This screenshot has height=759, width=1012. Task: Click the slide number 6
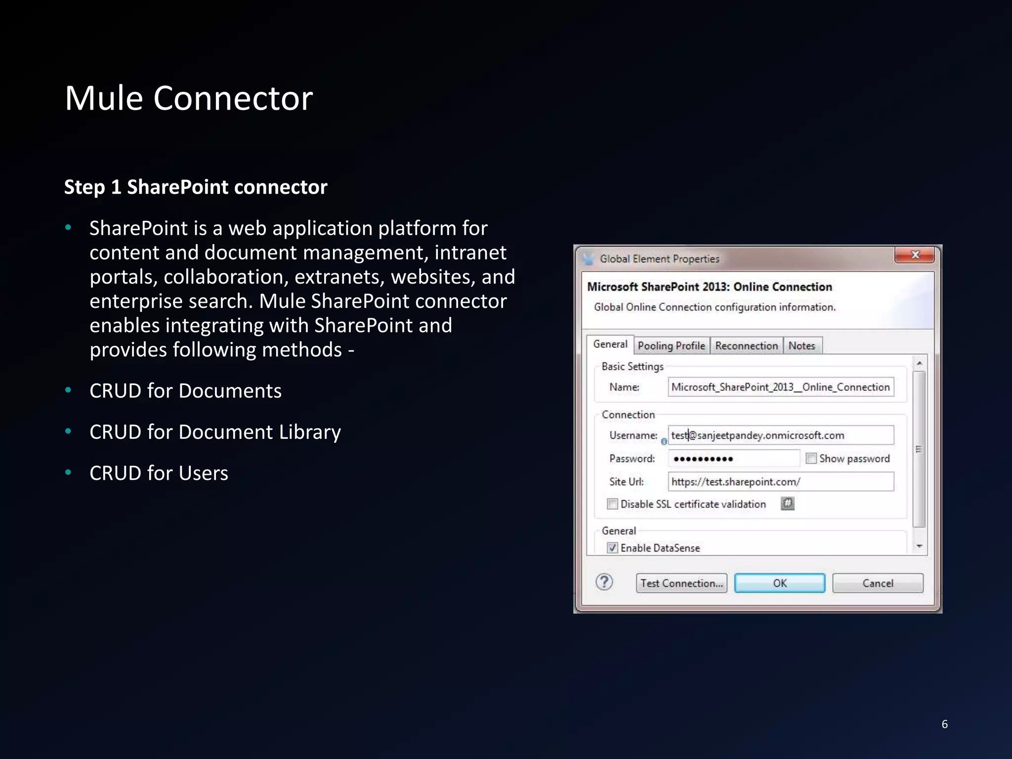(x=944, y=724)
